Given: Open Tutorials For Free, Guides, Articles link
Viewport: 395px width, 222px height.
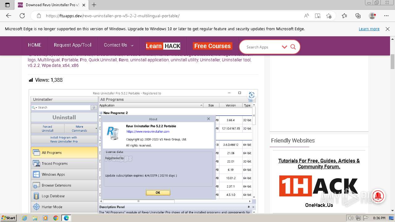Looking at the screenshot, I should click(319, 163).
